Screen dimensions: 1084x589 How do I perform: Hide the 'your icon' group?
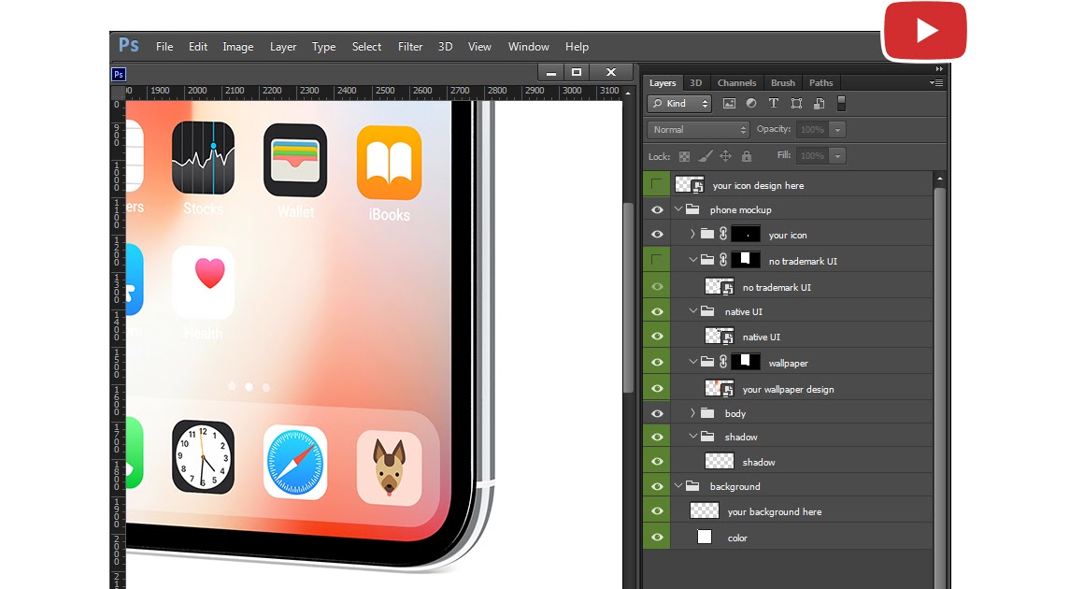point(656,235)
